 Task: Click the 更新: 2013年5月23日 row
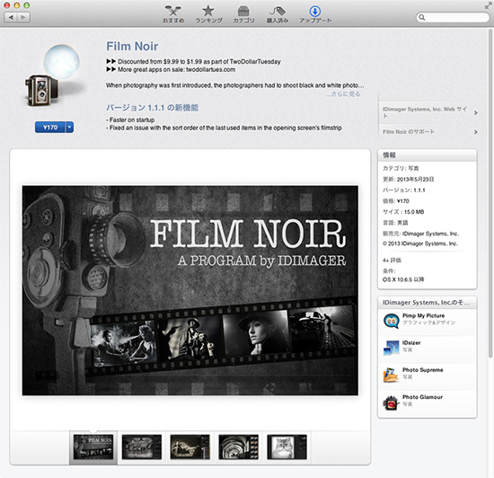coord(409,180)
